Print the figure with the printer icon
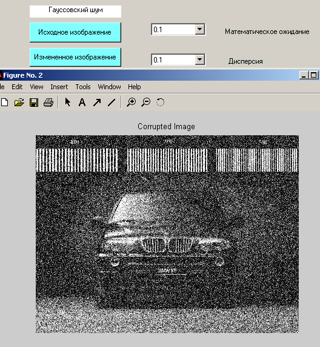 point(48,103)
